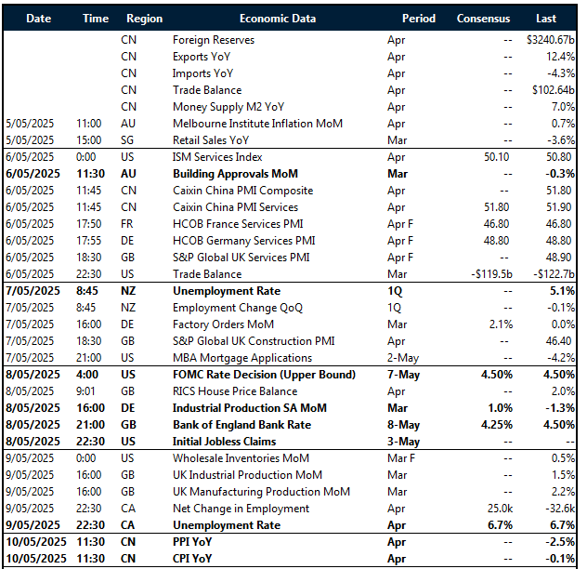Click S&P Global UK Services PMI
Viewport: 587px width, 569px height.
pyautogui.click(x=241, y=258)
